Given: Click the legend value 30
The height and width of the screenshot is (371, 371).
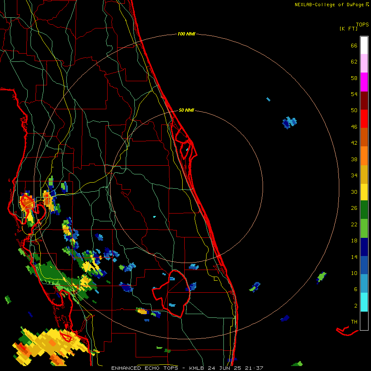Looking at the screenshot, I should point(354,192).
